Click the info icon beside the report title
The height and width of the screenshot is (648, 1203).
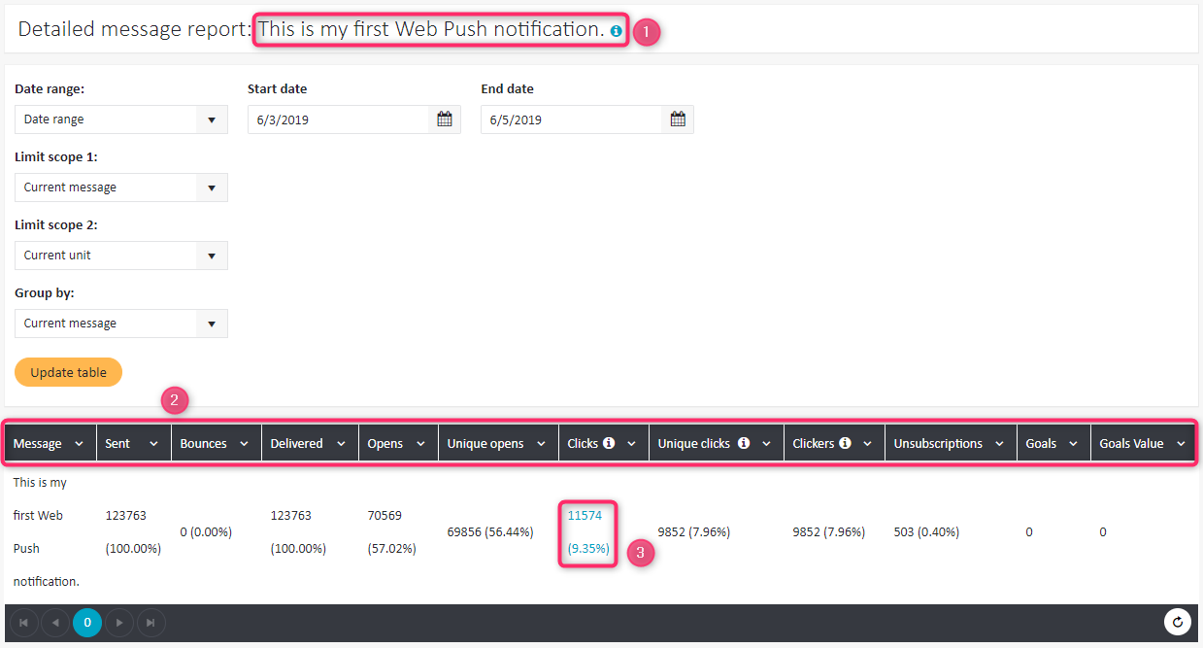617,31
